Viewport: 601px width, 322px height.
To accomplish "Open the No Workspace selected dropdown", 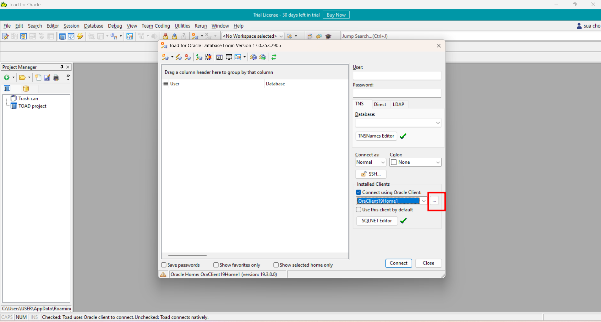I will [x=281, y=36].
